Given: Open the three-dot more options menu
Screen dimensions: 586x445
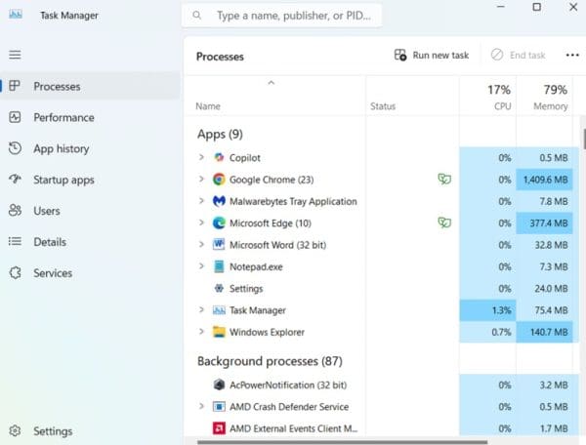Looking at the screenshot, I should coord(572,56).
